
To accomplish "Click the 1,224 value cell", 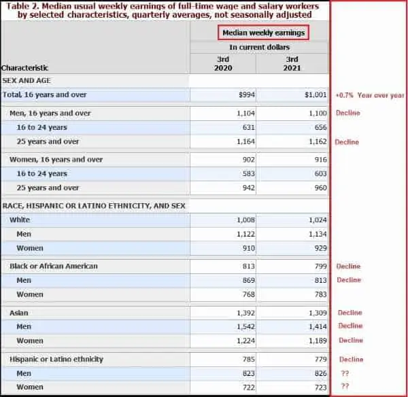I will point(223,341).
